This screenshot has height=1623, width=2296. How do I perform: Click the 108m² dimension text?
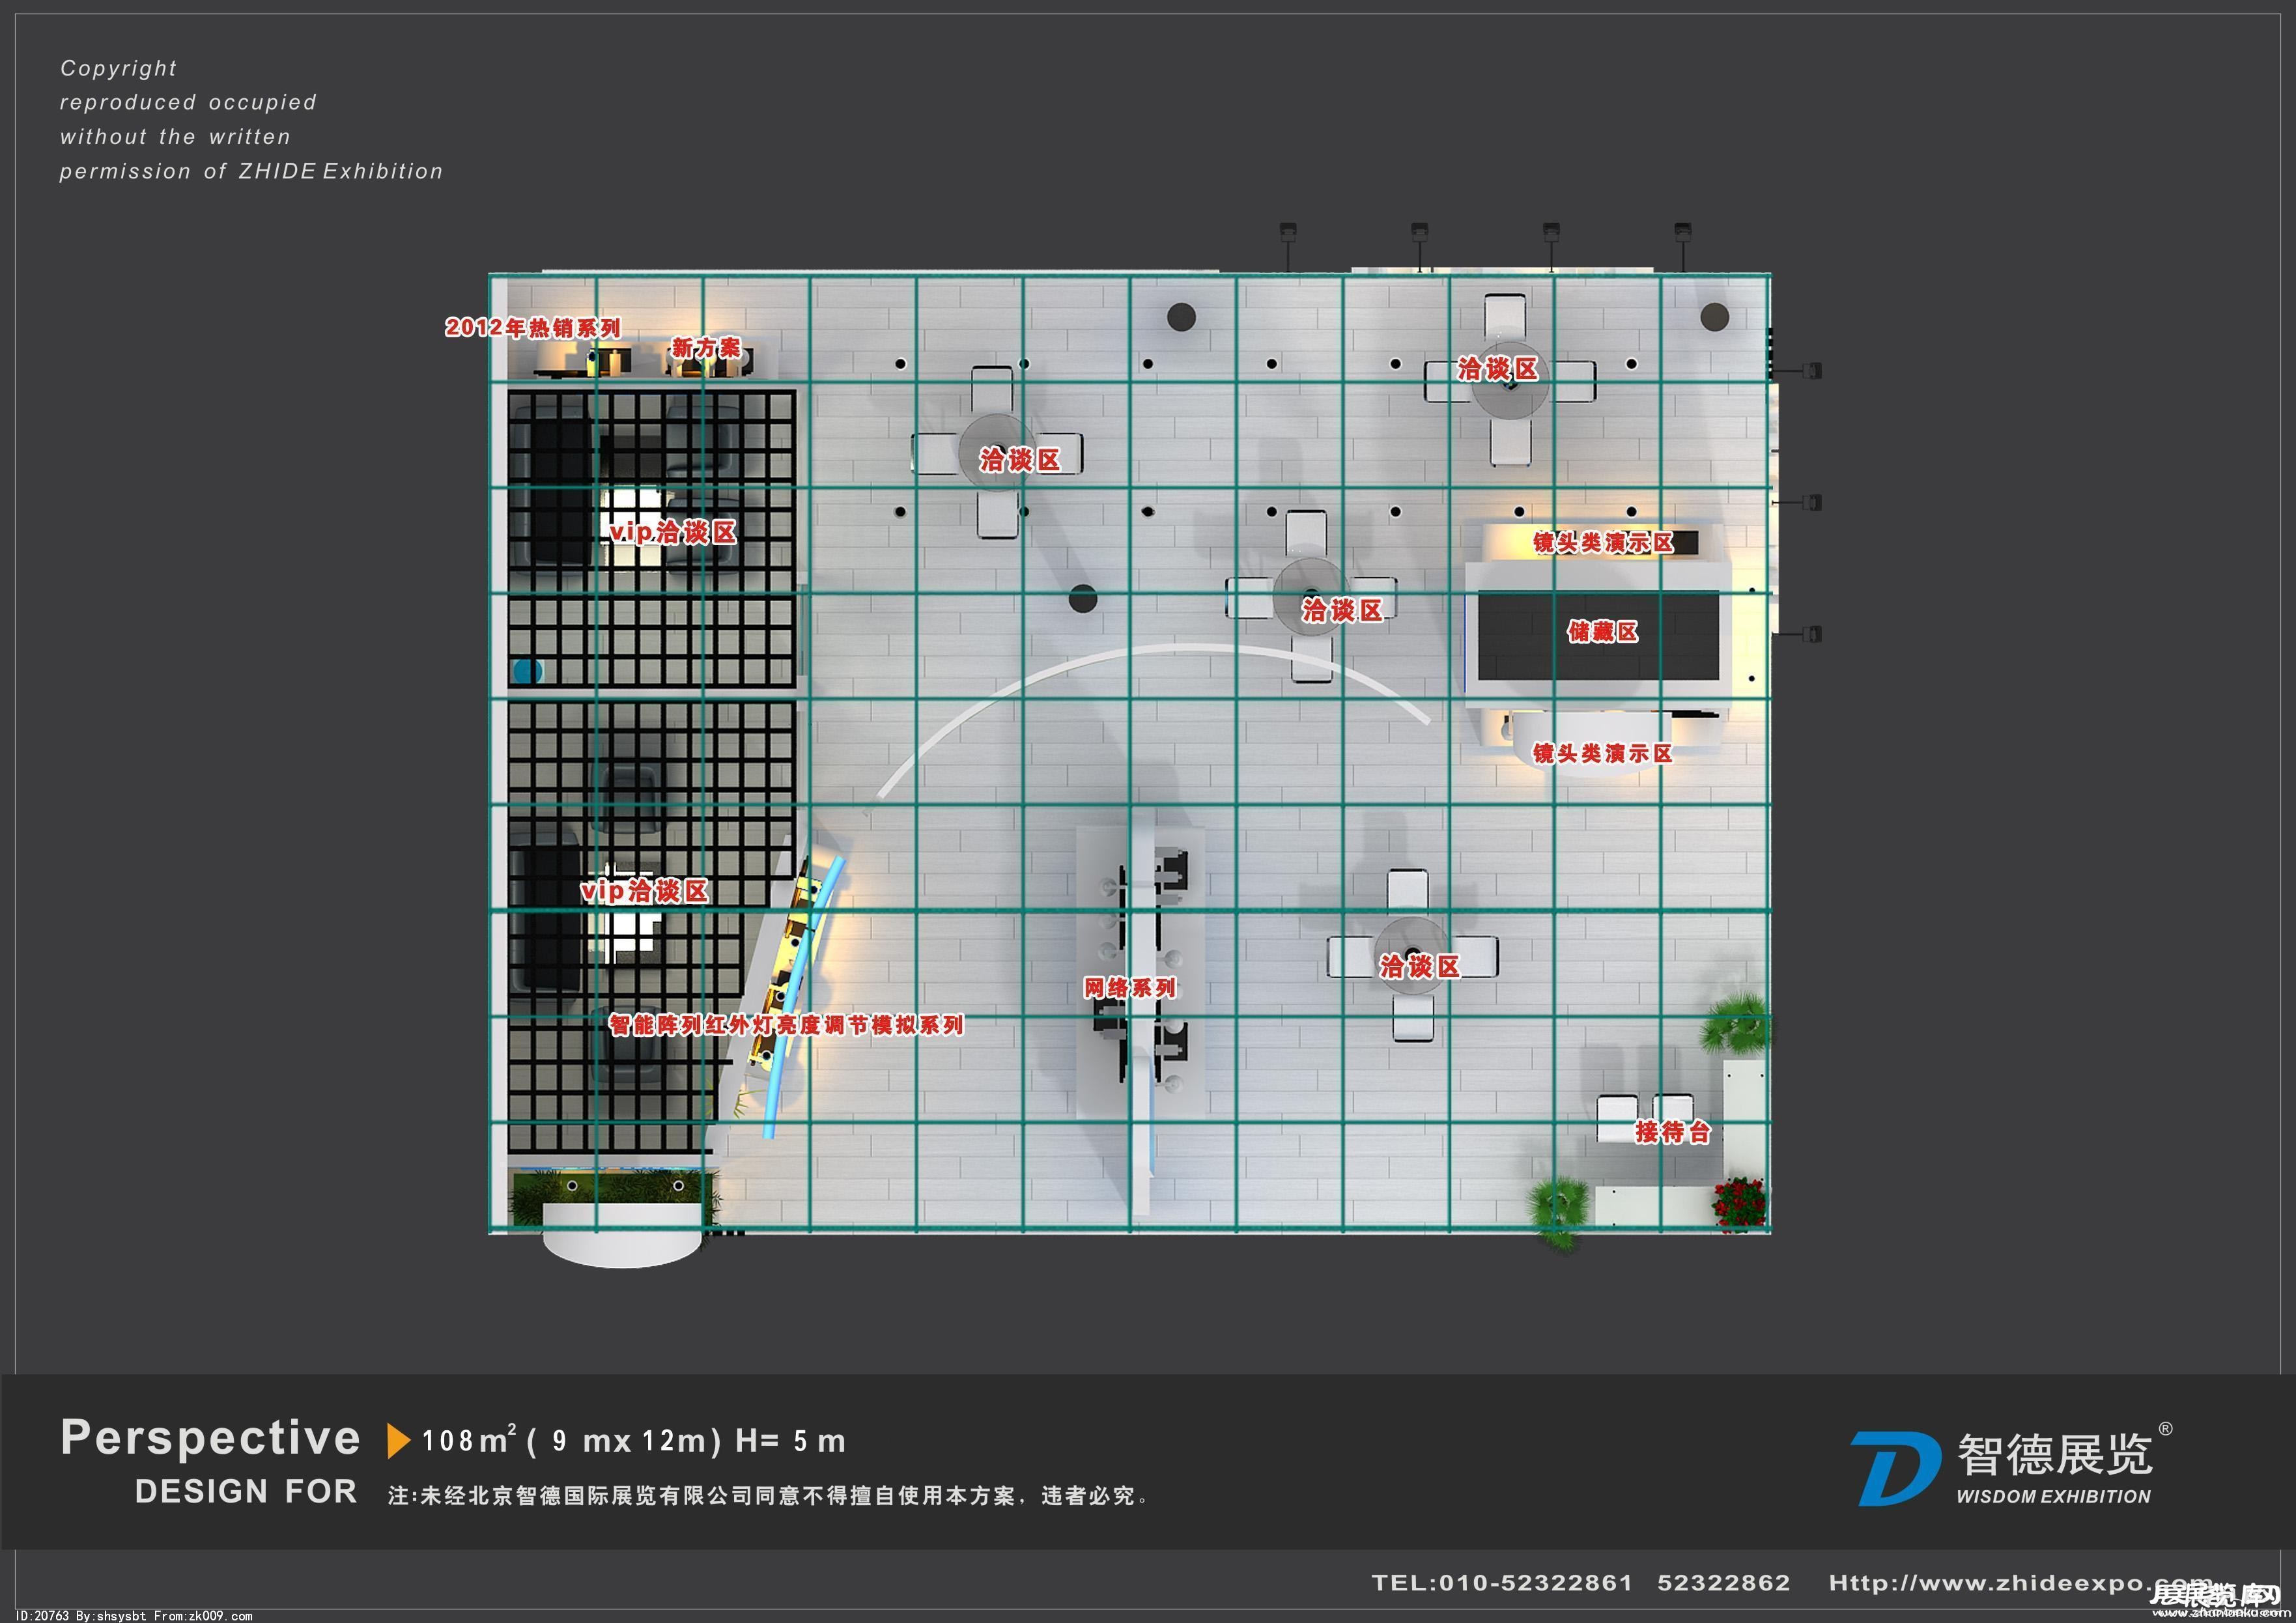470,1441
